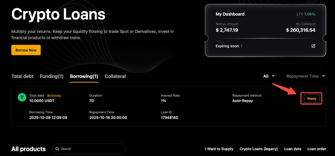
Task: Open the I Want to Supply link
Action: point(219,149)
